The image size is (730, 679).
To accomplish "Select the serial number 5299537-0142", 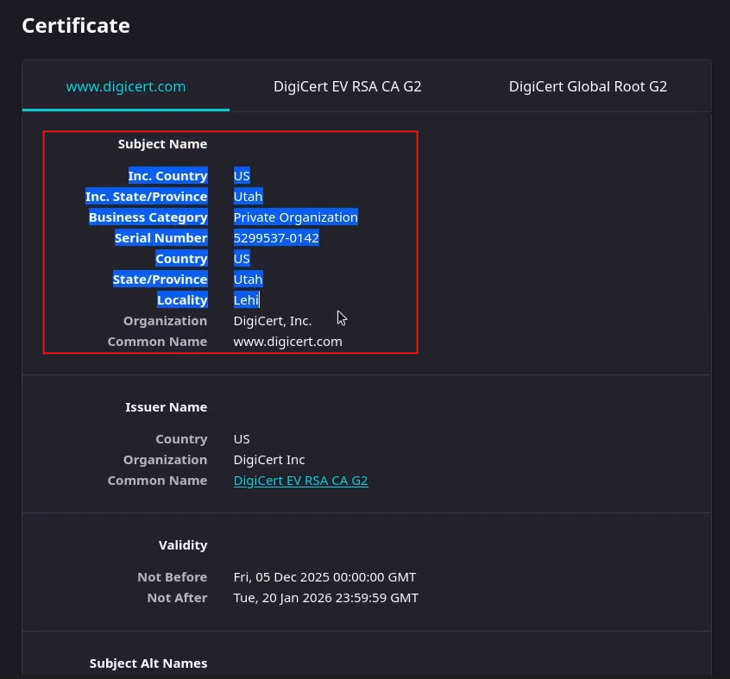I will (276, 238).
